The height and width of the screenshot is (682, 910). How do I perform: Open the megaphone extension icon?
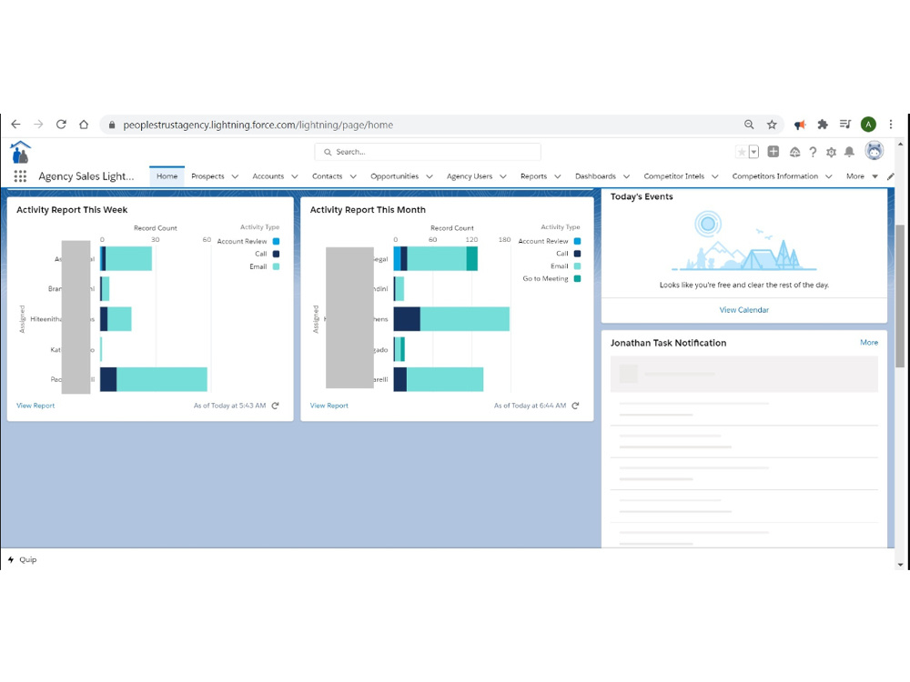point(800,124)
